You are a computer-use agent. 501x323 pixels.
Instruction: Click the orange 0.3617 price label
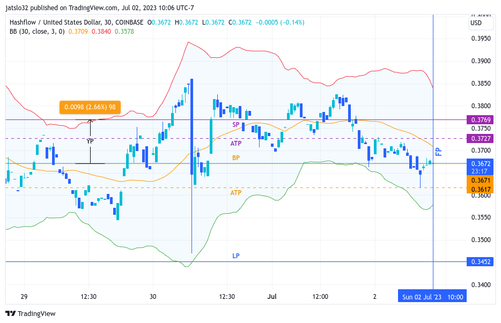[480, 189]
